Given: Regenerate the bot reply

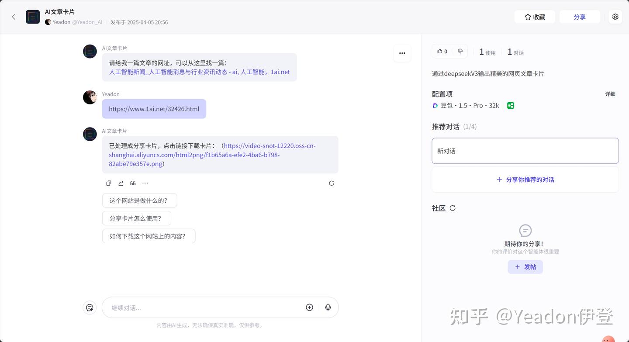Looking at the screenshot, I should [332, 183].
